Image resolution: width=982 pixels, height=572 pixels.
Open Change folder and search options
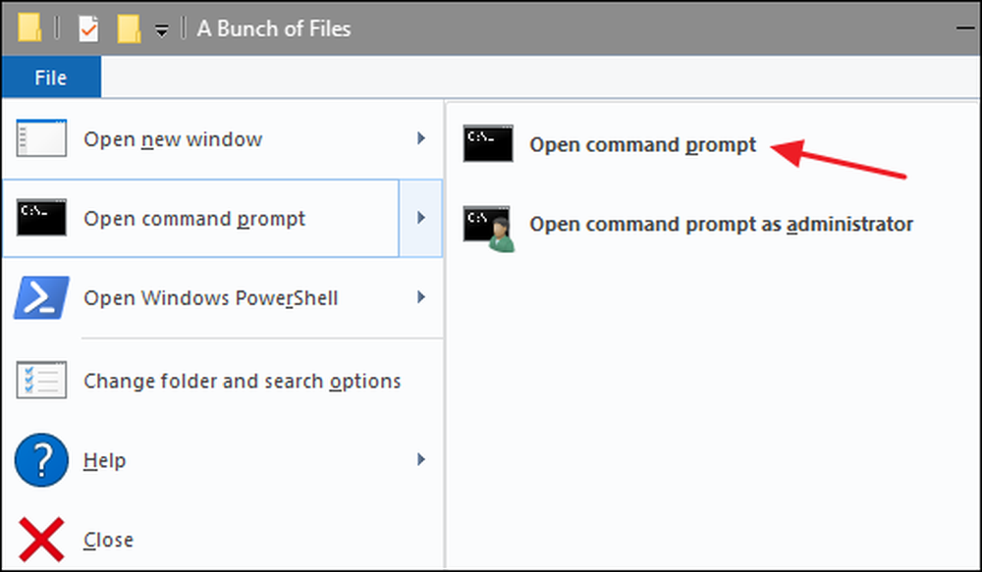pos(222,381)
